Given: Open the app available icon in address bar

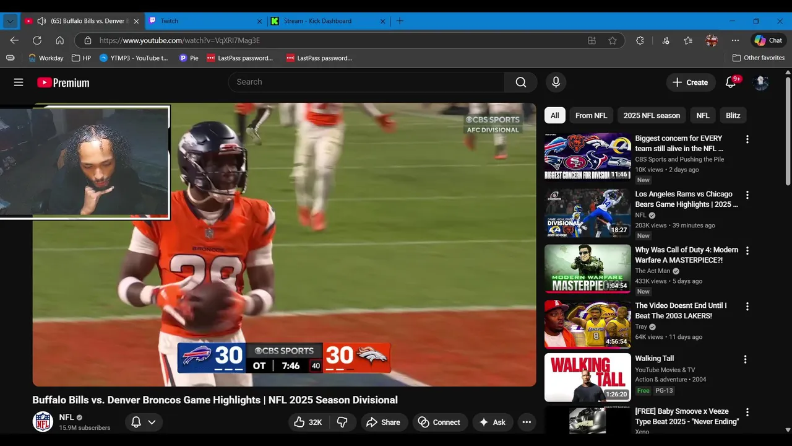Looking at the screenshot, I should [x=592, y=40].
